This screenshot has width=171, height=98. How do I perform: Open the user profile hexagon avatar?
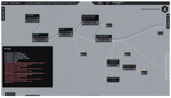tap(165, 9)
